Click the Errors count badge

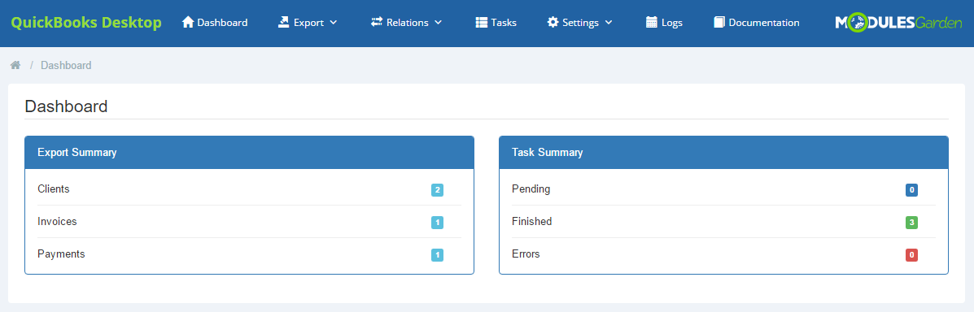(912, 255)
